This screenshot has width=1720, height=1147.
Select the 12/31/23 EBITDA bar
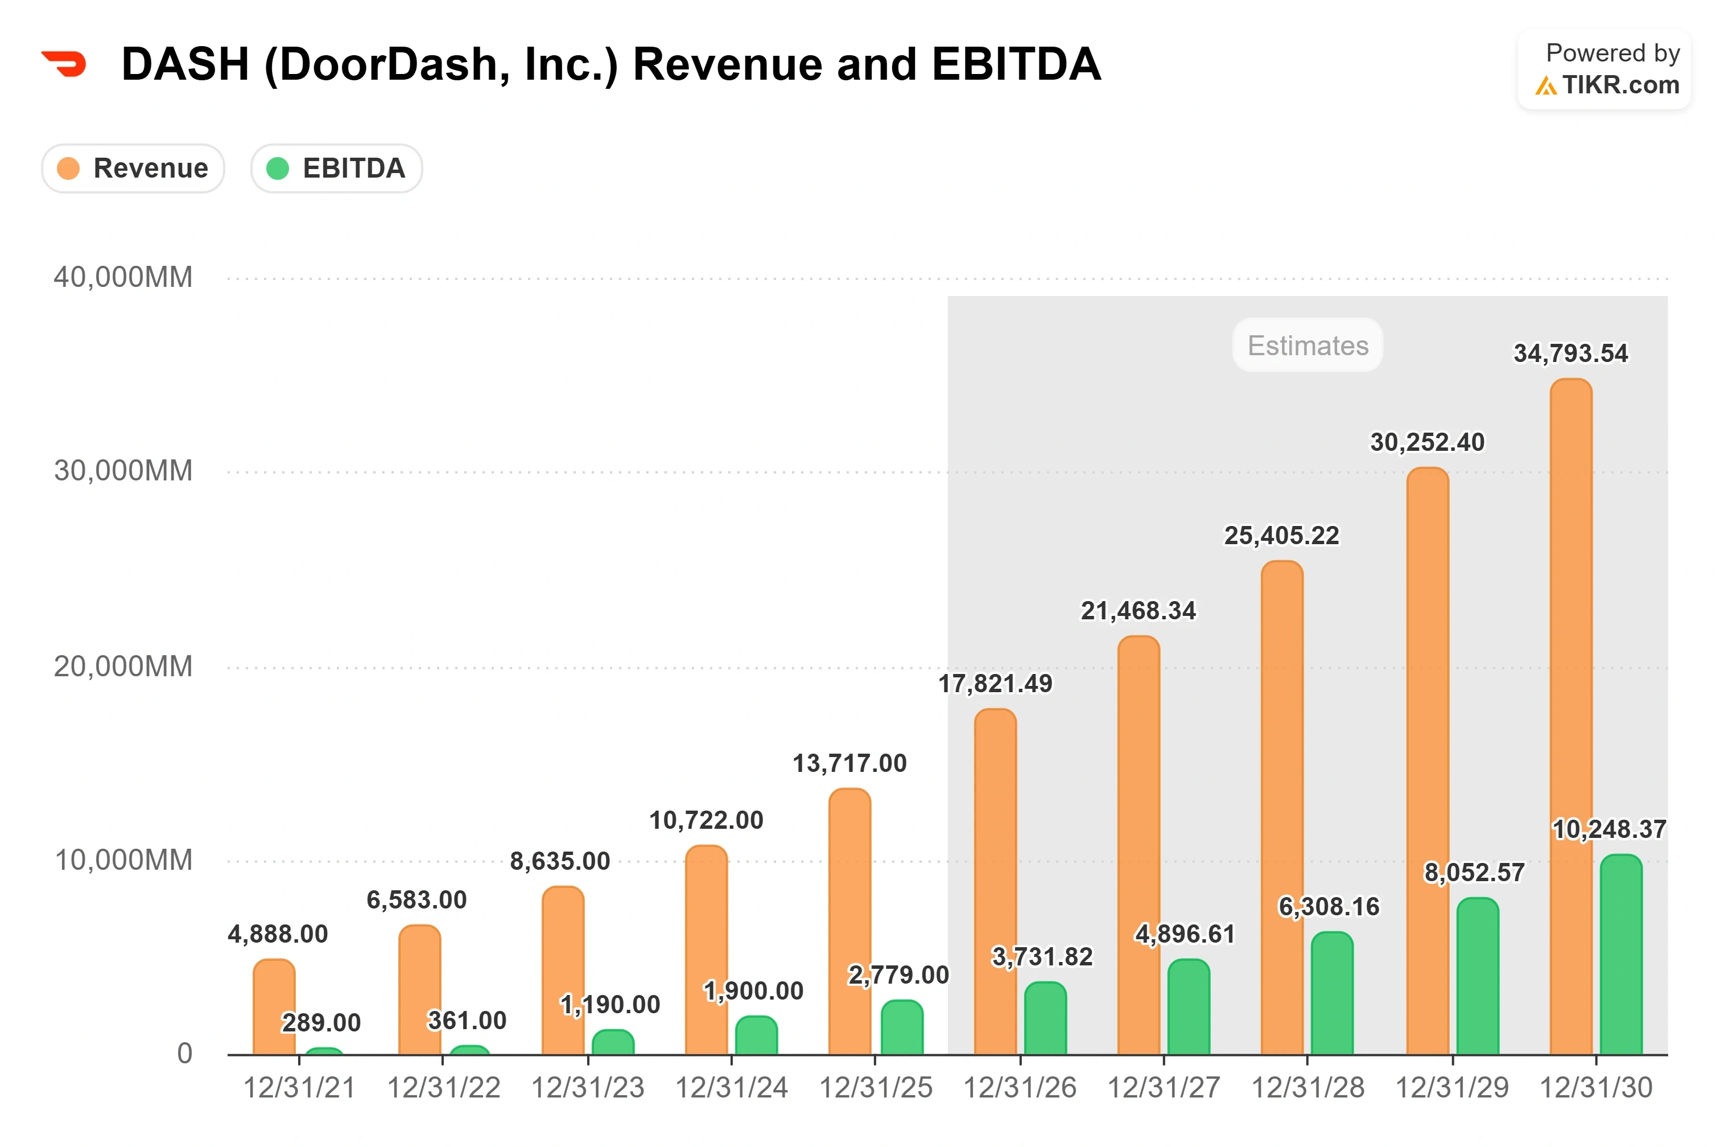613,1042
